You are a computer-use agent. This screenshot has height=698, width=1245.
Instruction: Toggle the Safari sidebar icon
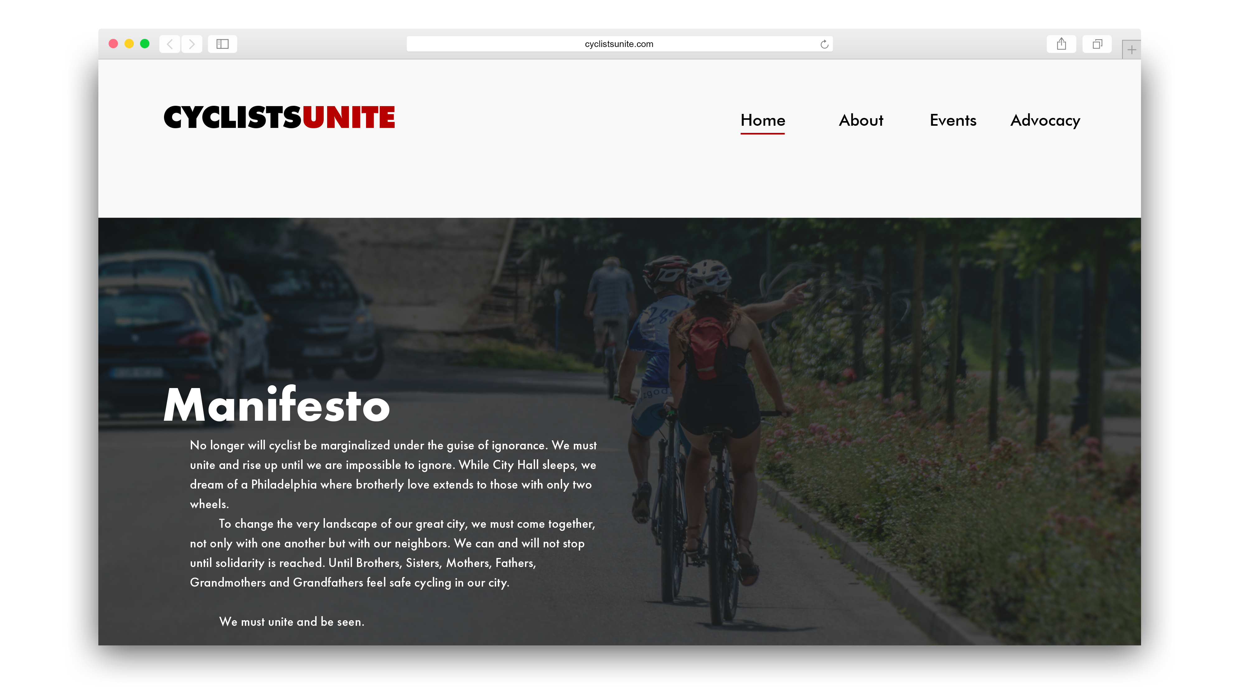[x=222, y=44]
